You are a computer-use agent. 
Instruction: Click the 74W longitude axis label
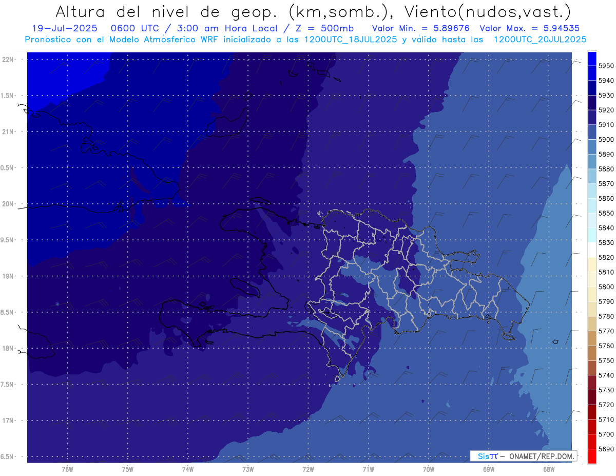[x=187, y=469]
